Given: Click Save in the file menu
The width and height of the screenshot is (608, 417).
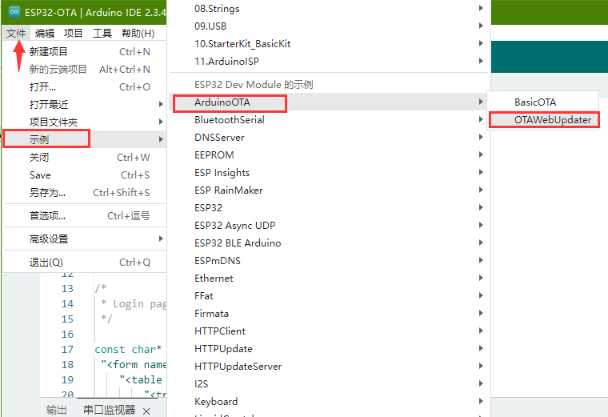Looking at the screenshot, I should 85,175.
